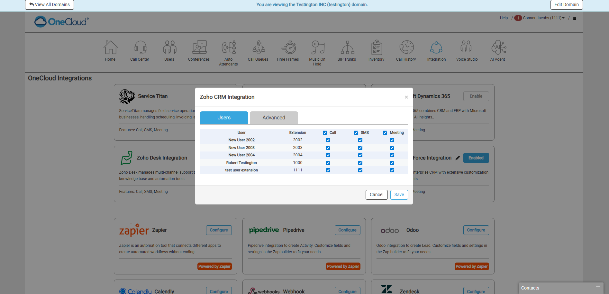Select the Users tab in dialog
The height and width of the screenshot is (294, 609).
pos(224,118)
